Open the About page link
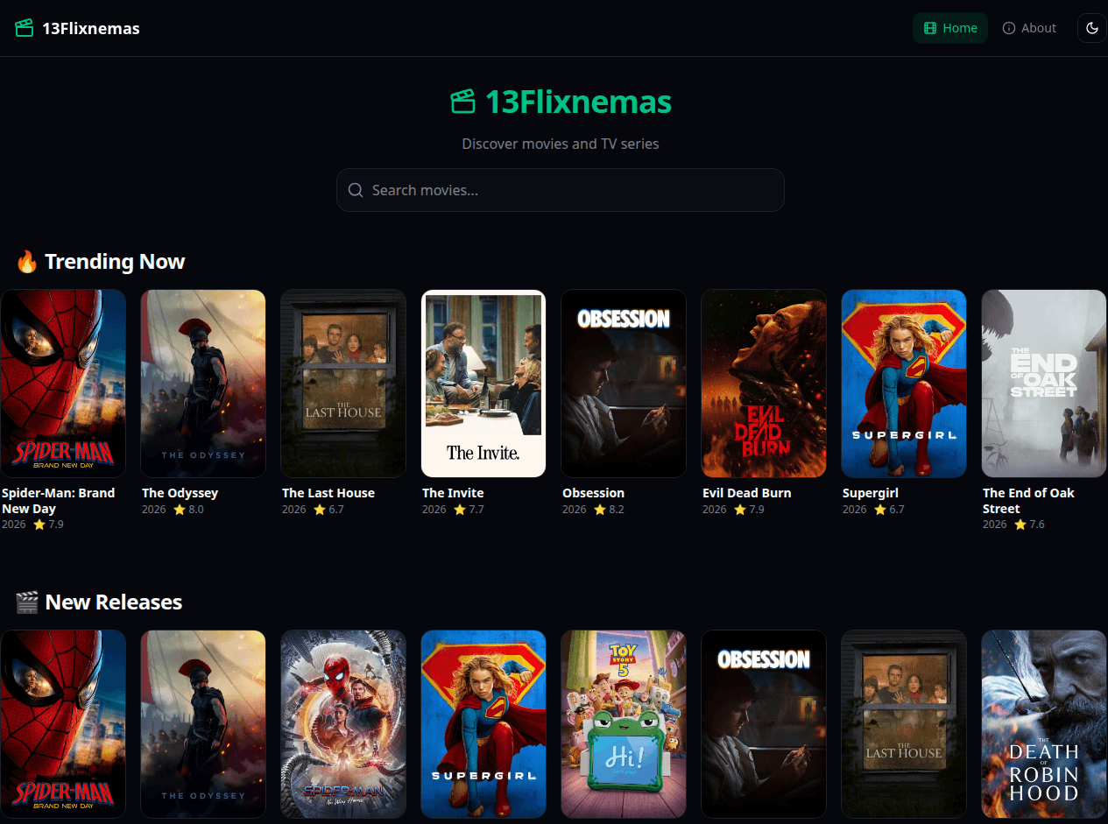1108x824 pixels. coord(1029,28)
